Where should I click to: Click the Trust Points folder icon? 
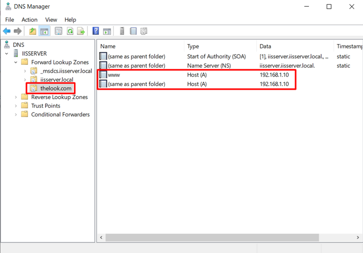point(24,105)
